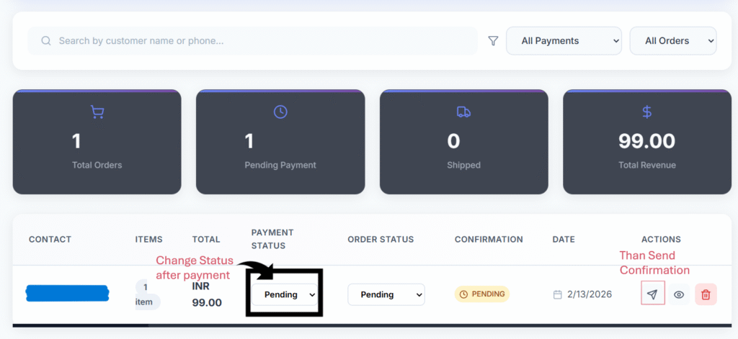
Task: Click the Total Revenue 99.00 card
Action: click(x=646, y=142)
